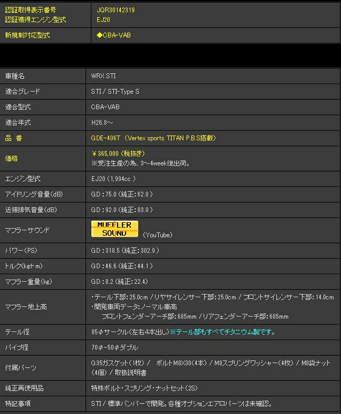The image size is (341, 414).
Task: Click the cyan titanium tail note text
Action: [222, 332]
